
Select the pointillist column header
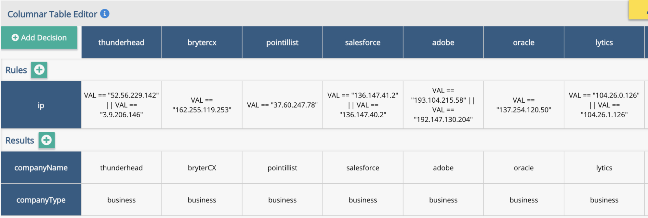[282, 42]
